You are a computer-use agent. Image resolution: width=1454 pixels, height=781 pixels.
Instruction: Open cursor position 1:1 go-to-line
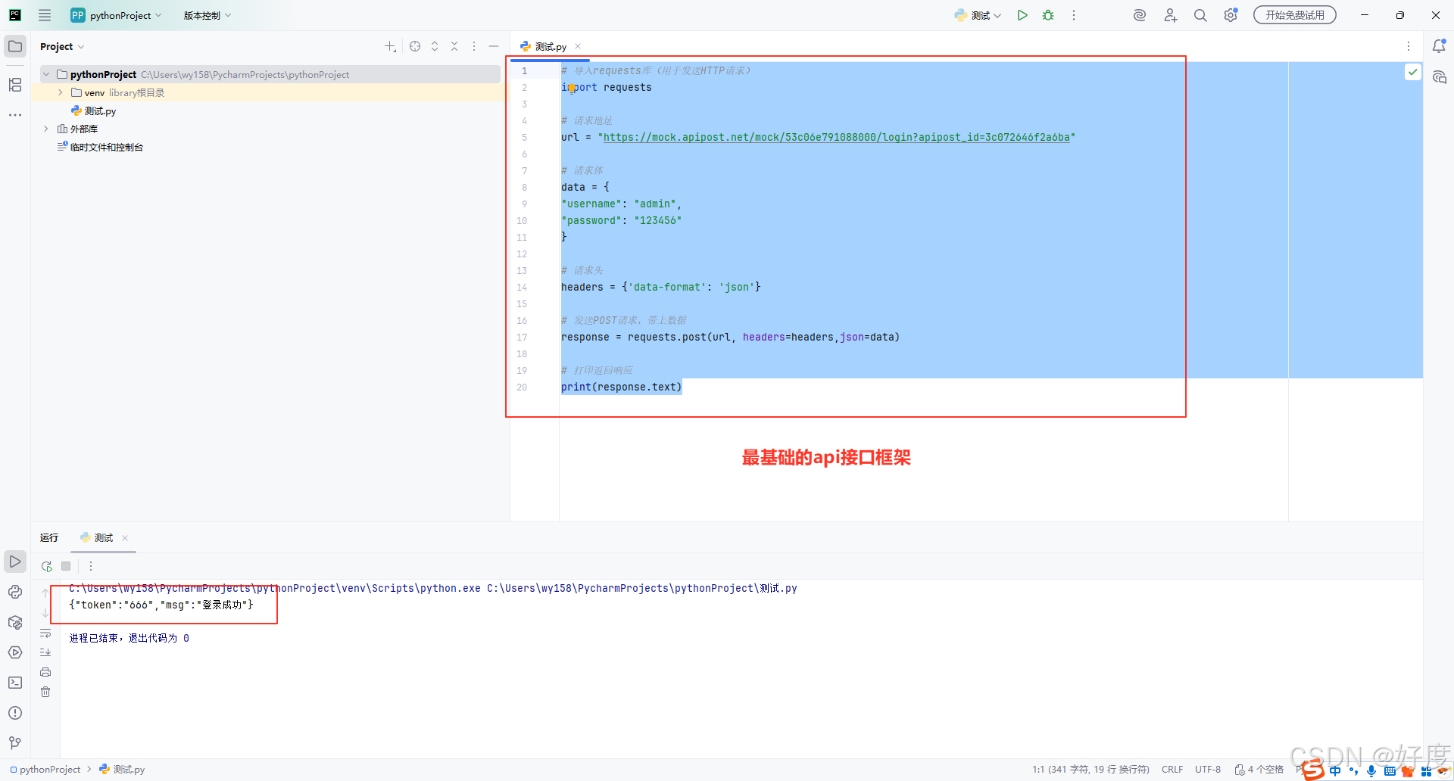pos(1090,769)
